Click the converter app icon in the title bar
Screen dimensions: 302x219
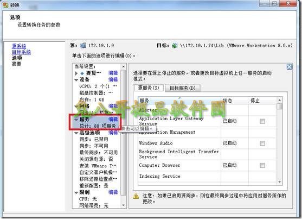pyautogui.click(x=6, y=5)
